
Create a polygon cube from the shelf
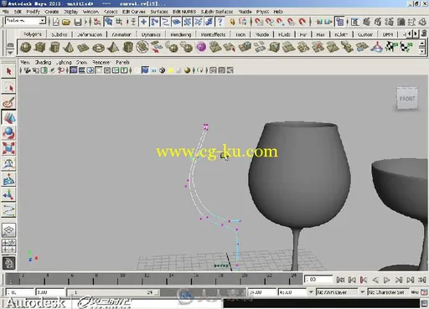[40, 47]
